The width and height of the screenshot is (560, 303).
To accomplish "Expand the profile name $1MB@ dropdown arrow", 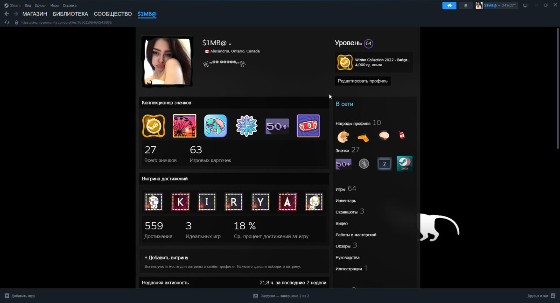I will coord(230,44).
